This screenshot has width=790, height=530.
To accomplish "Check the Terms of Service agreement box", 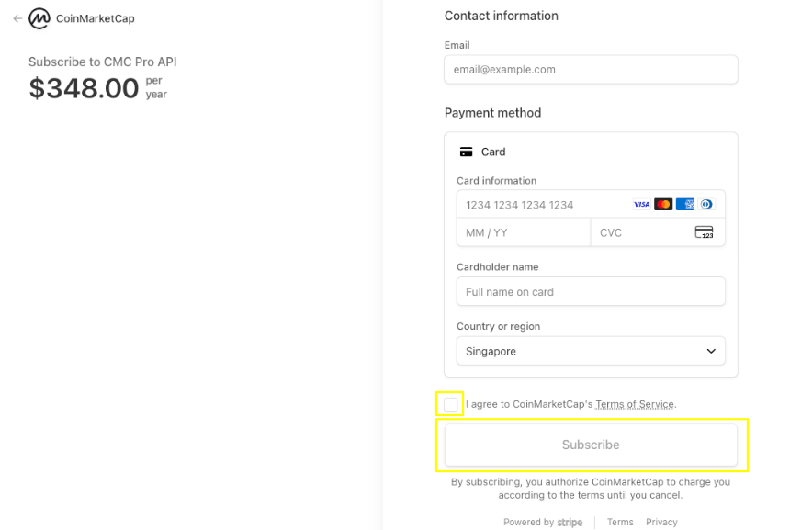I will 450,404.
